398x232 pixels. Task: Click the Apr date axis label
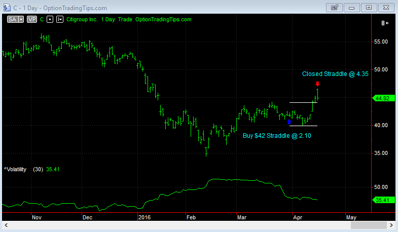[298, 217]
